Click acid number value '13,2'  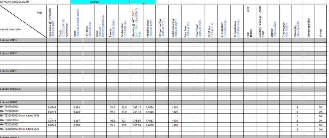point(124,125)
